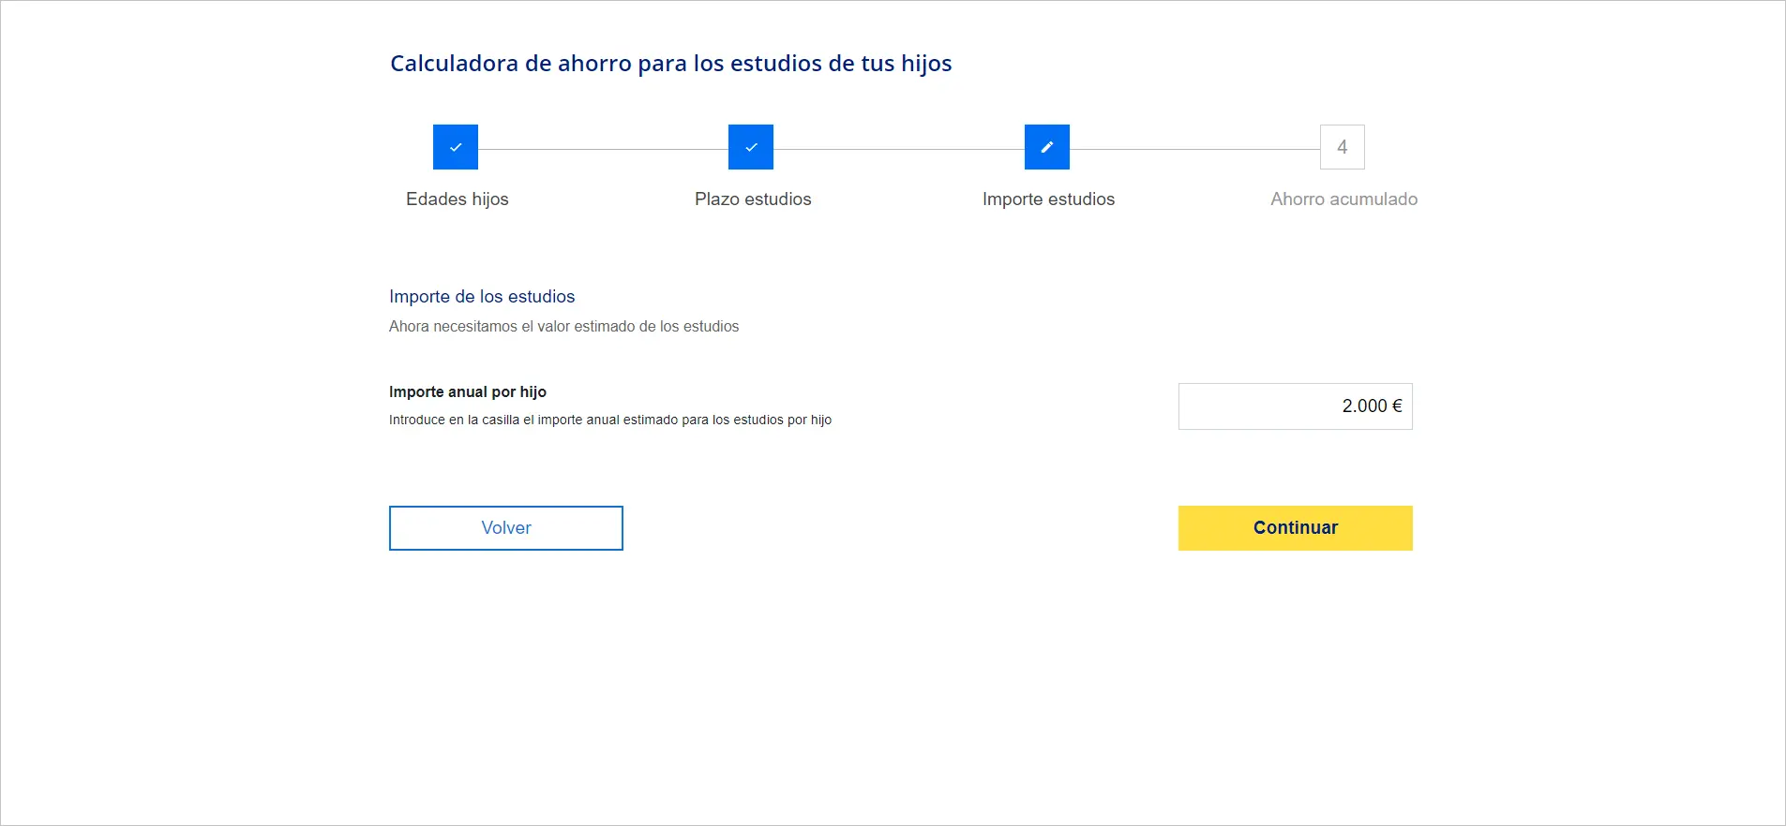Select the step 4 number box
This screenshot has height=826, width=1786.
[x=1342, y=147]
